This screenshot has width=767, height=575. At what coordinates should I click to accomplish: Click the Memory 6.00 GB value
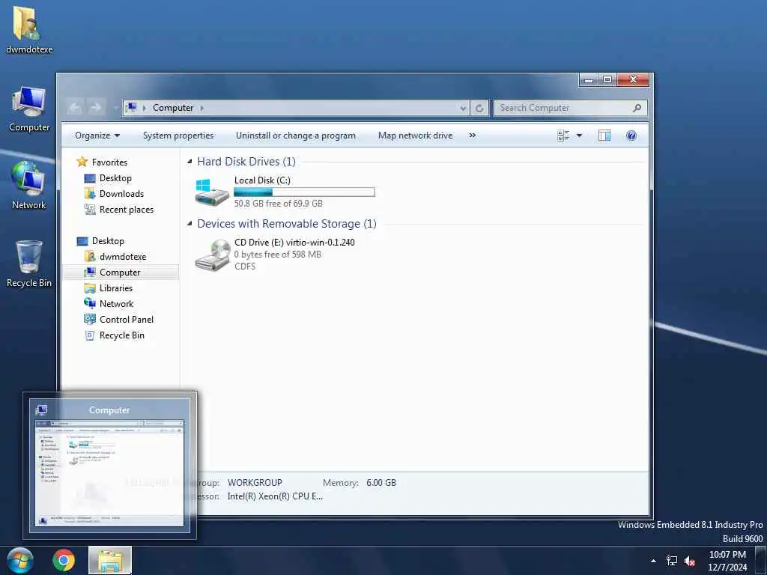[x=381, y=483]
